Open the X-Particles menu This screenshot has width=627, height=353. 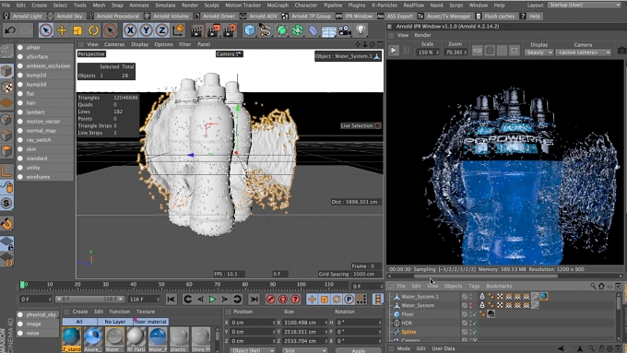[384, 6]
